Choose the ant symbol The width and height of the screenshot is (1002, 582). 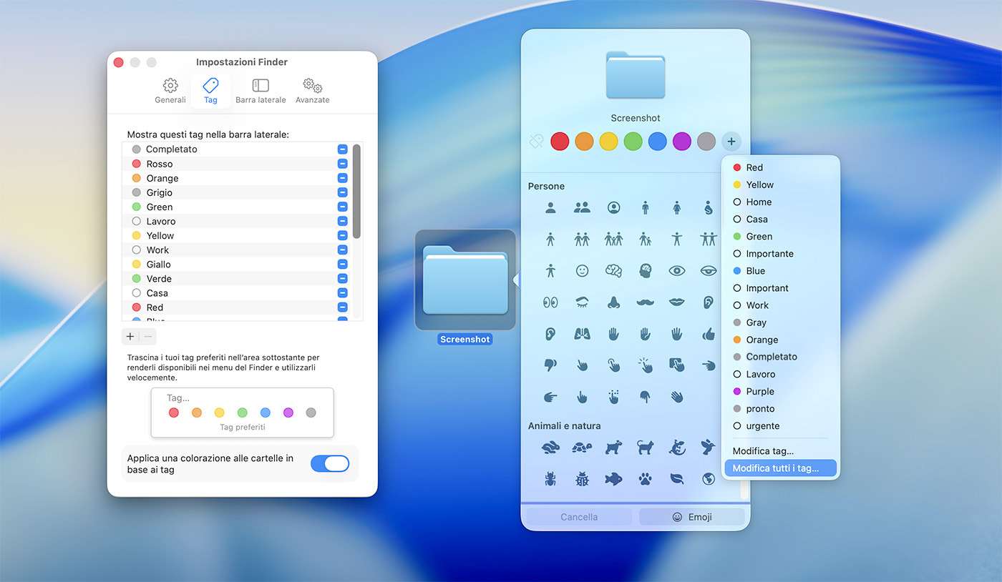pyautogui.click(x=550, y=479)
